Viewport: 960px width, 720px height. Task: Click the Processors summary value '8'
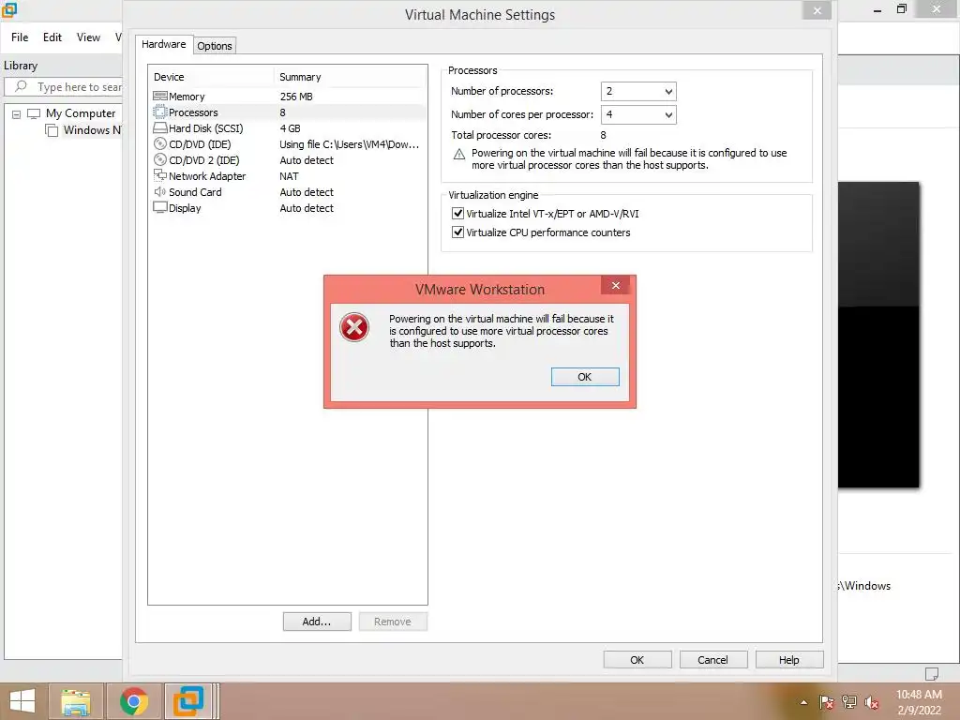tap(283, 112)
